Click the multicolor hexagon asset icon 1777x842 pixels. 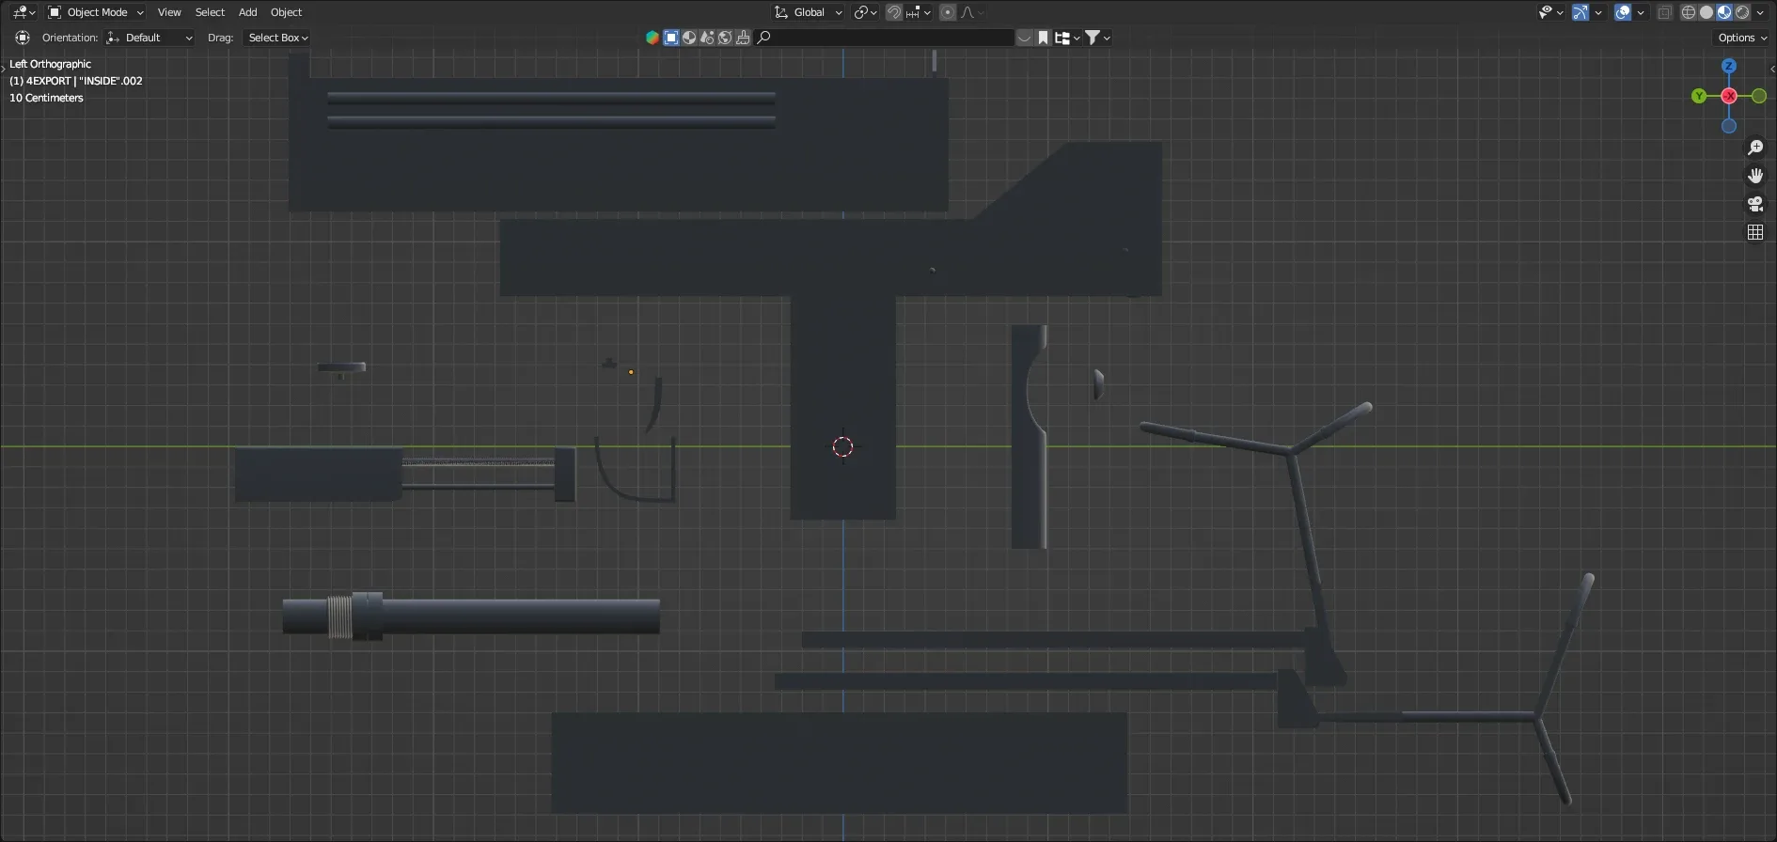point(652,38)
